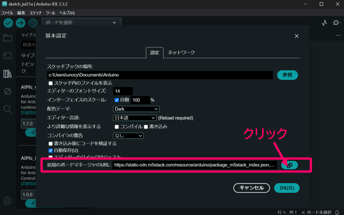
Task: Open the Library Manager sidebar icon
Action: click(x=7, y=74)
